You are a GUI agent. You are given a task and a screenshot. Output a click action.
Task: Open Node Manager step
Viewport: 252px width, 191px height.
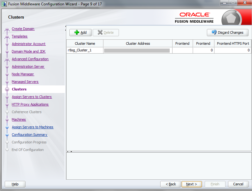(x=23, y=74)
